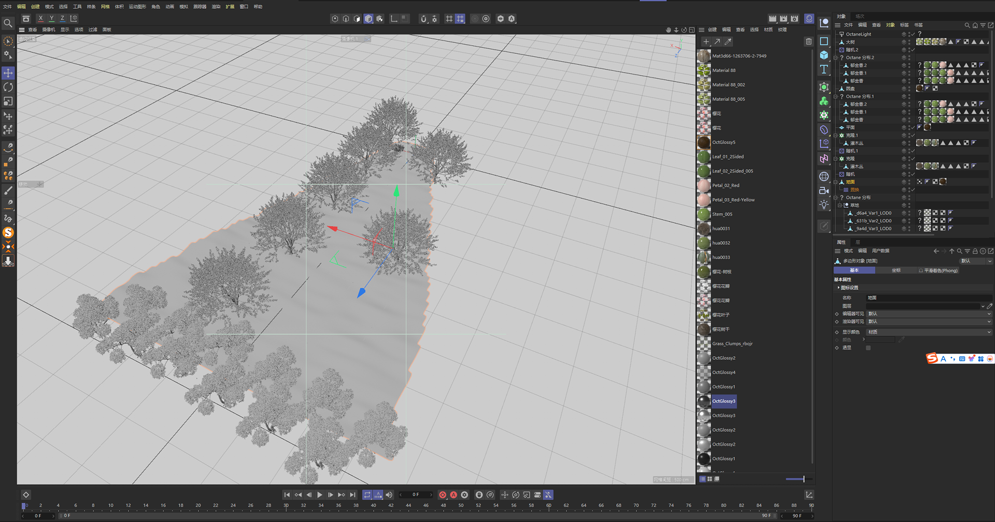Toggle the enable checkmark for 随机.2 object

[x=912, y=50]
